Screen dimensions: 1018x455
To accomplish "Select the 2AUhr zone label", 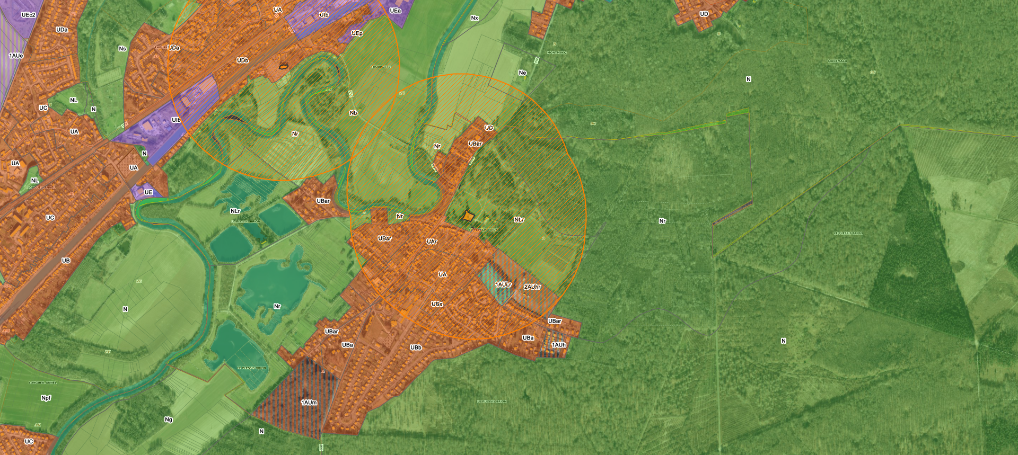I will 532,287.
